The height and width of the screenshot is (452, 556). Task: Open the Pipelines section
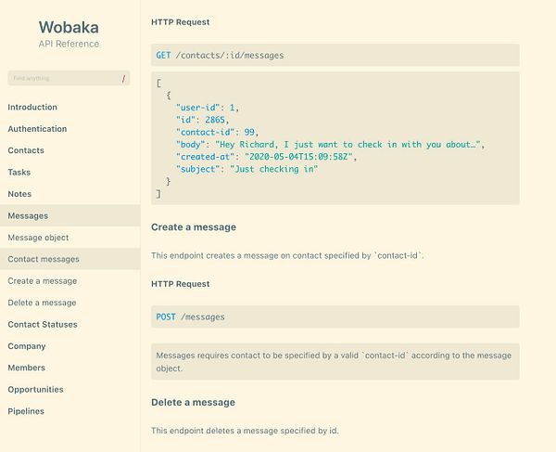[x=26, y=411]
